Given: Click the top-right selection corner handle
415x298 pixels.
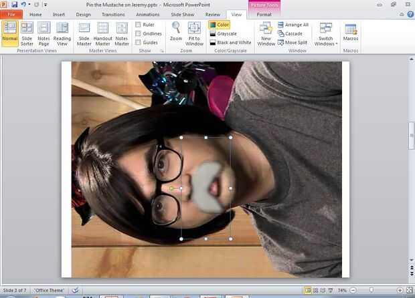Looking at the screenshot, I should [230, 138].
